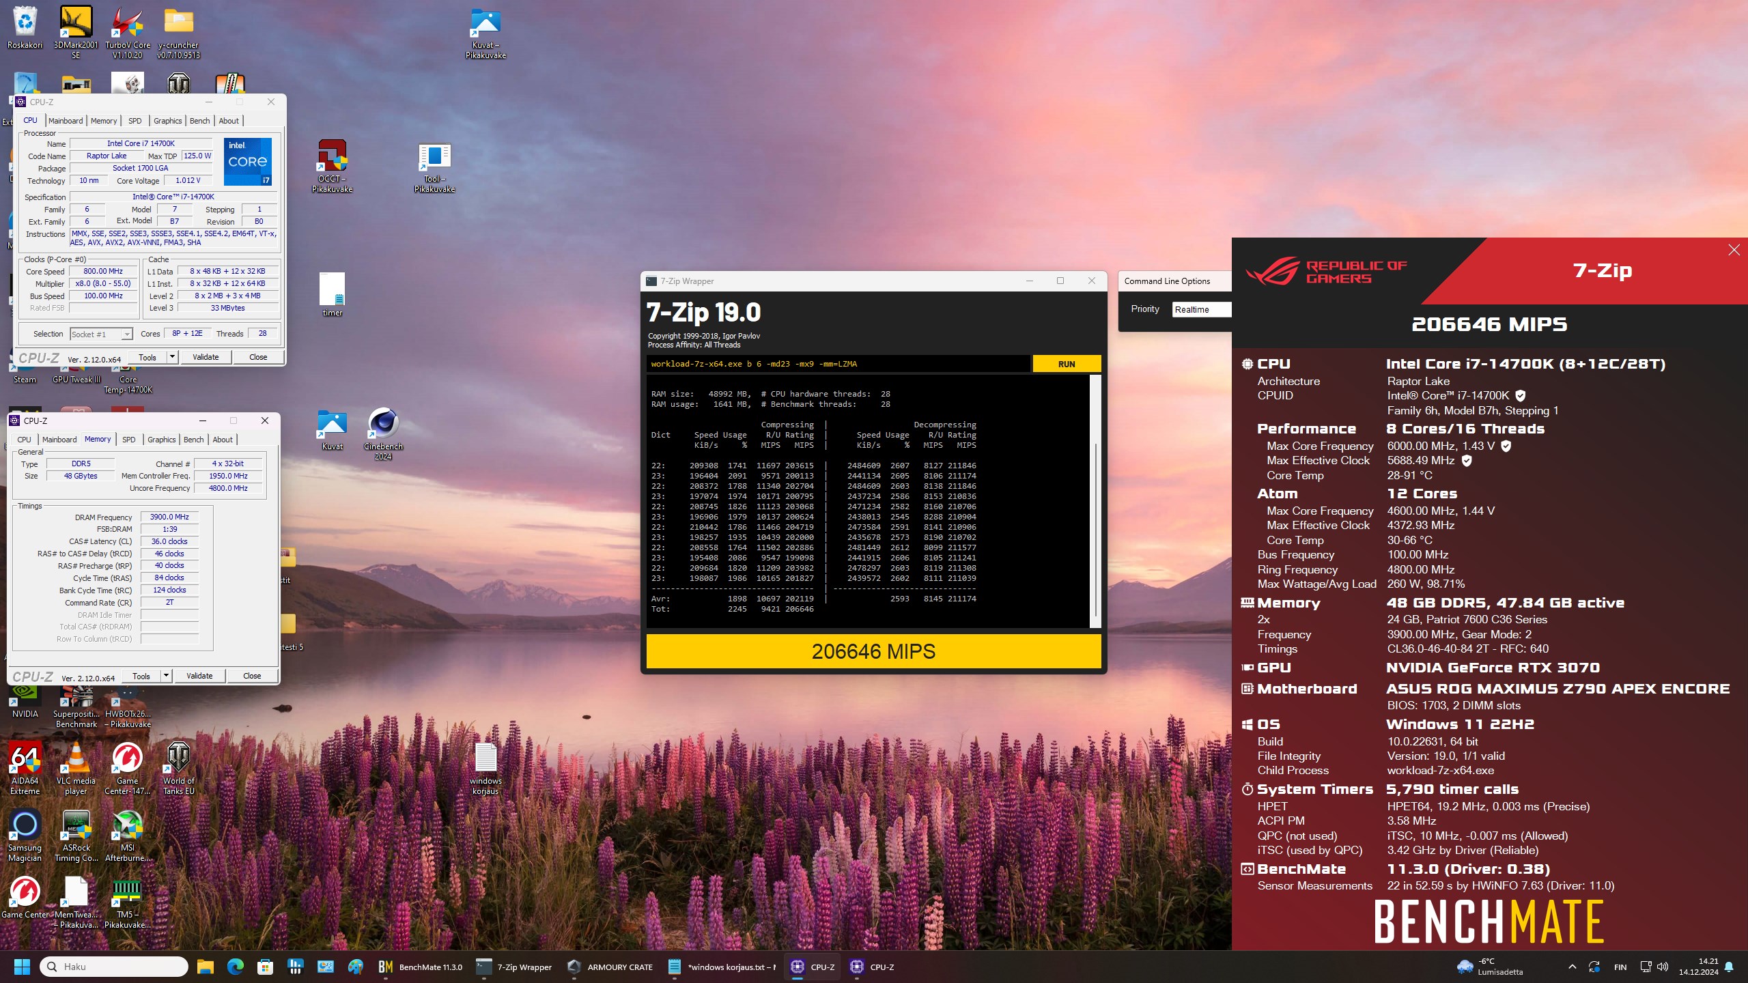Launch Microsoft Edge from the taskbar

[236, 967]
